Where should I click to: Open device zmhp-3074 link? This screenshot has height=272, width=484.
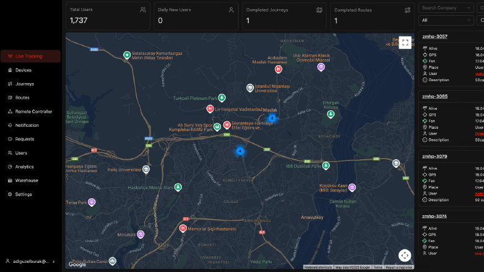click(435, 216)
